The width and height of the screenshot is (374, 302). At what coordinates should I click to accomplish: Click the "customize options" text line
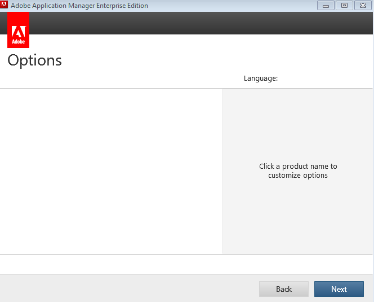pos(298,176)
